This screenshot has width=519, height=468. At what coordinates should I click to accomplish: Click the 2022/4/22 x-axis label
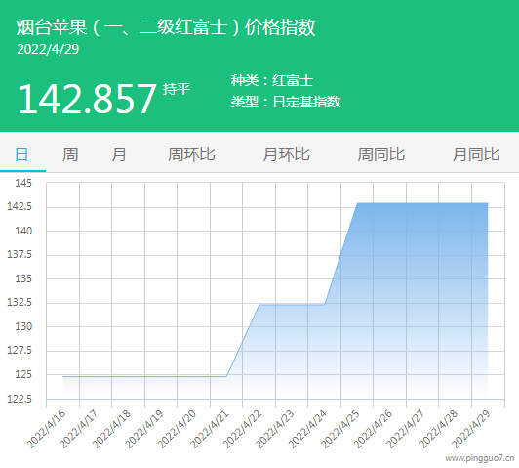tap(243, 430)
